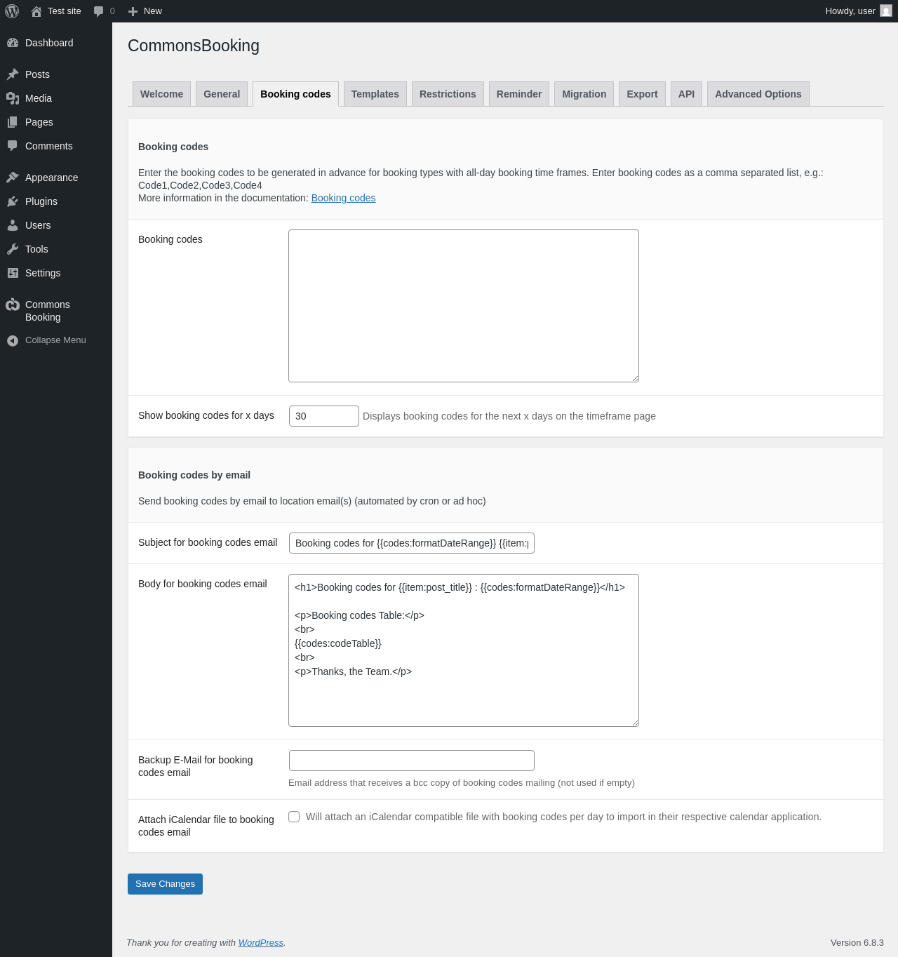The width and height of the screenshot is (898, 957).
Task: Click the Appearance paintbrush icon
Action: (x=13, y=178)
